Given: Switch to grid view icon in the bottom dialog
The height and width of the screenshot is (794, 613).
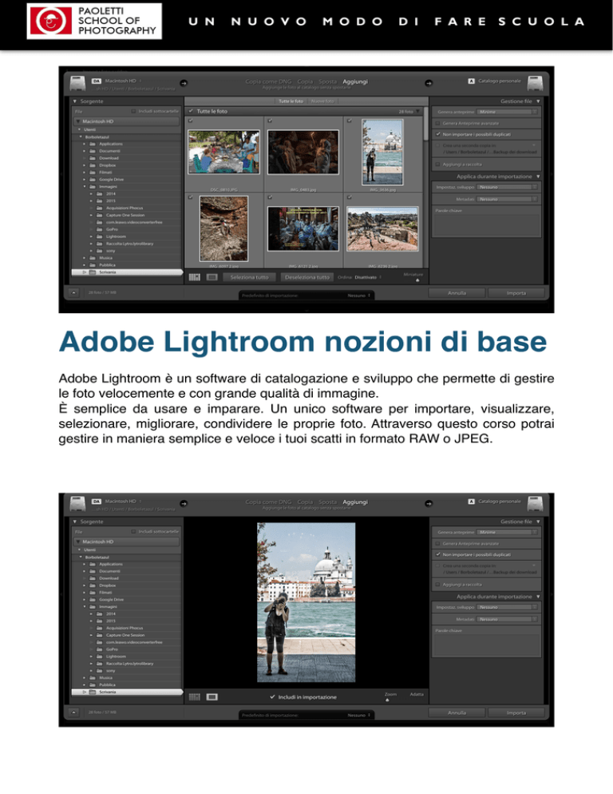Looking at the screenshot, I should (195, 697).
